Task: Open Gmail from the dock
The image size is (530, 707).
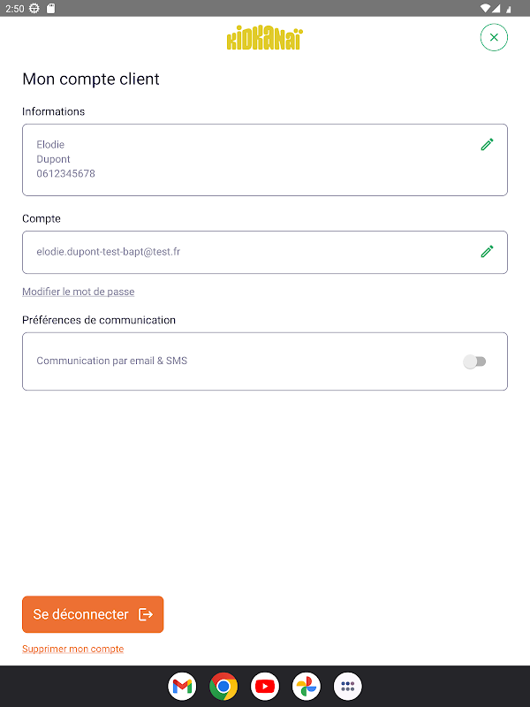Action: 182,686
